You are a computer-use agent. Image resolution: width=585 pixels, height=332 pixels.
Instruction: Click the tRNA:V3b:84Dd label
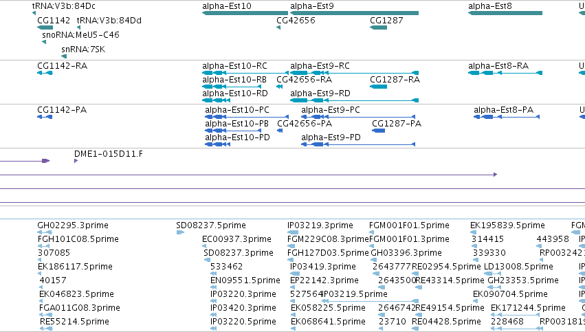(x=109, y=21)
